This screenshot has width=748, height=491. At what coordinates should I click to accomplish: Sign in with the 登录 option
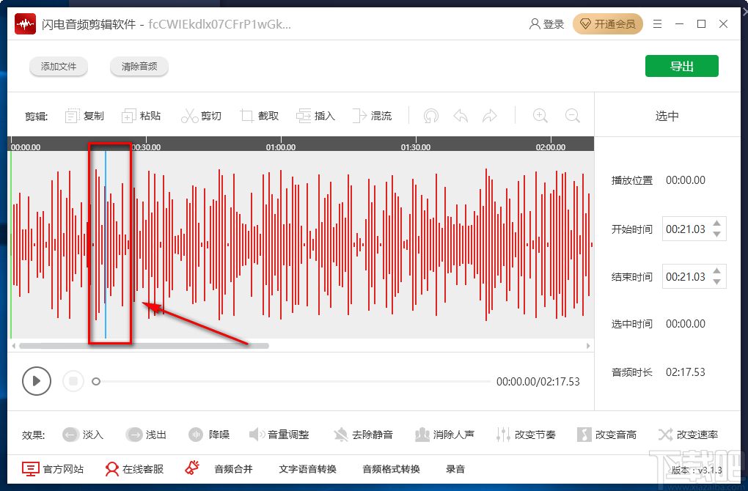click(x=546, y=23)
